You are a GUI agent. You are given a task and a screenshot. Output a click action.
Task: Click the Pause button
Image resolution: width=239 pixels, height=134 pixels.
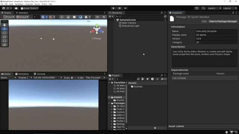coord(119,8)
